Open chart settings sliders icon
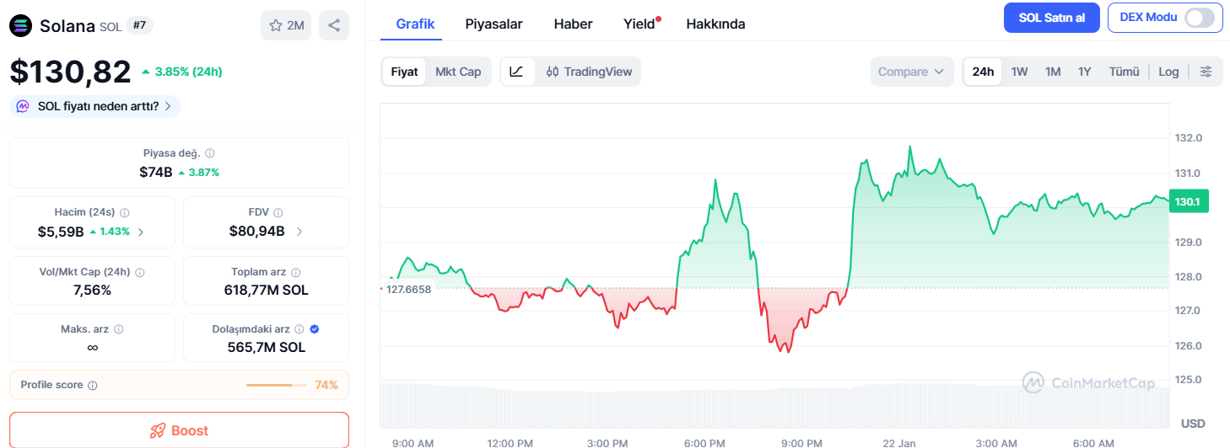Screen dimensions: 1230x448 click(1206, 72)
